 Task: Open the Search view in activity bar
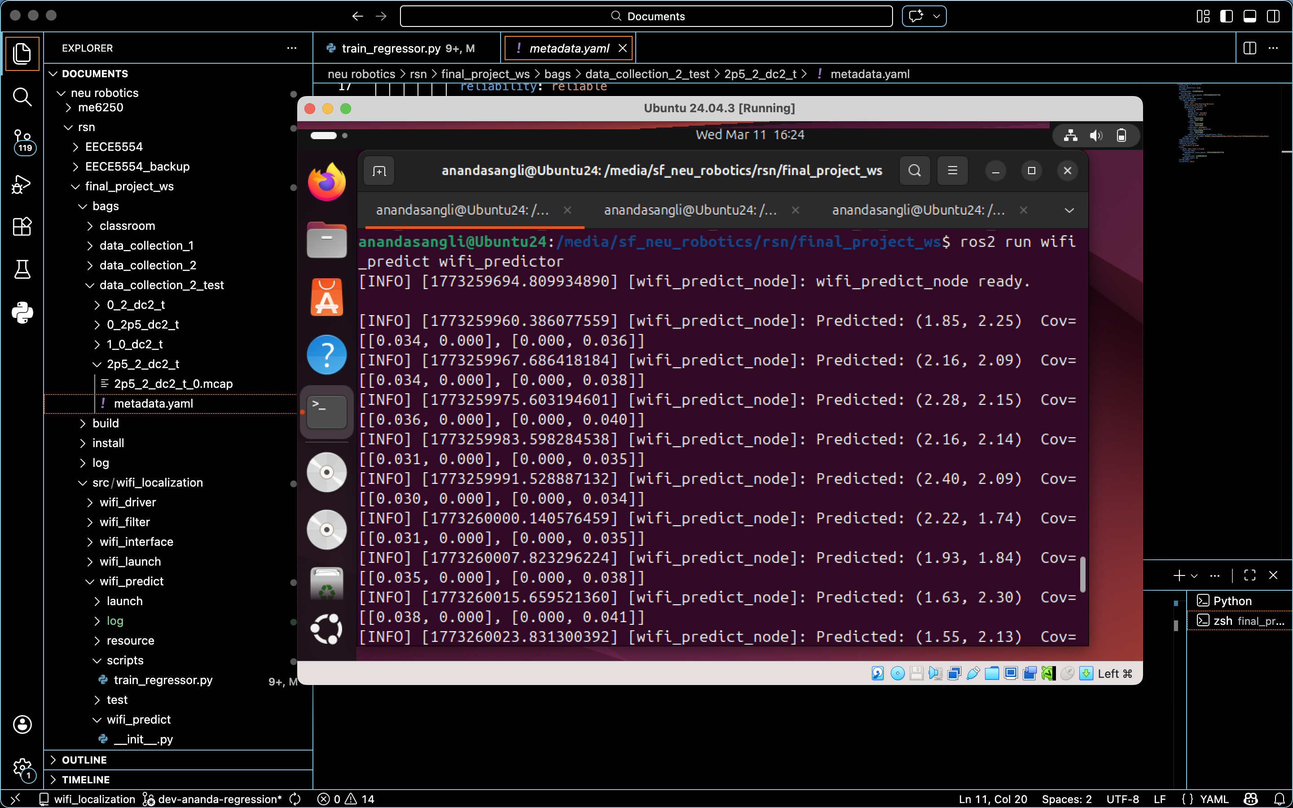[x=22, y=97]
